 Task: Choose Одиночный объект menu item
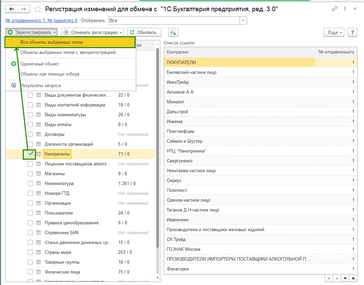pos(70,64)
